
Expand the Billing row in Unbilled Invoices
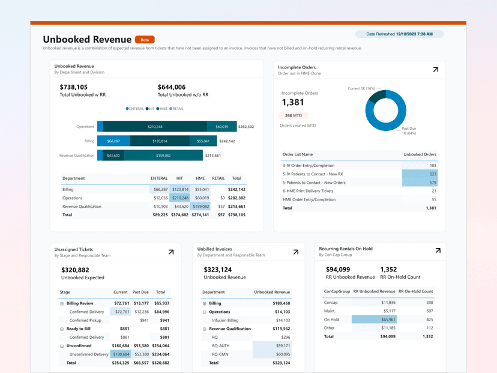click(x=205, y=303)
